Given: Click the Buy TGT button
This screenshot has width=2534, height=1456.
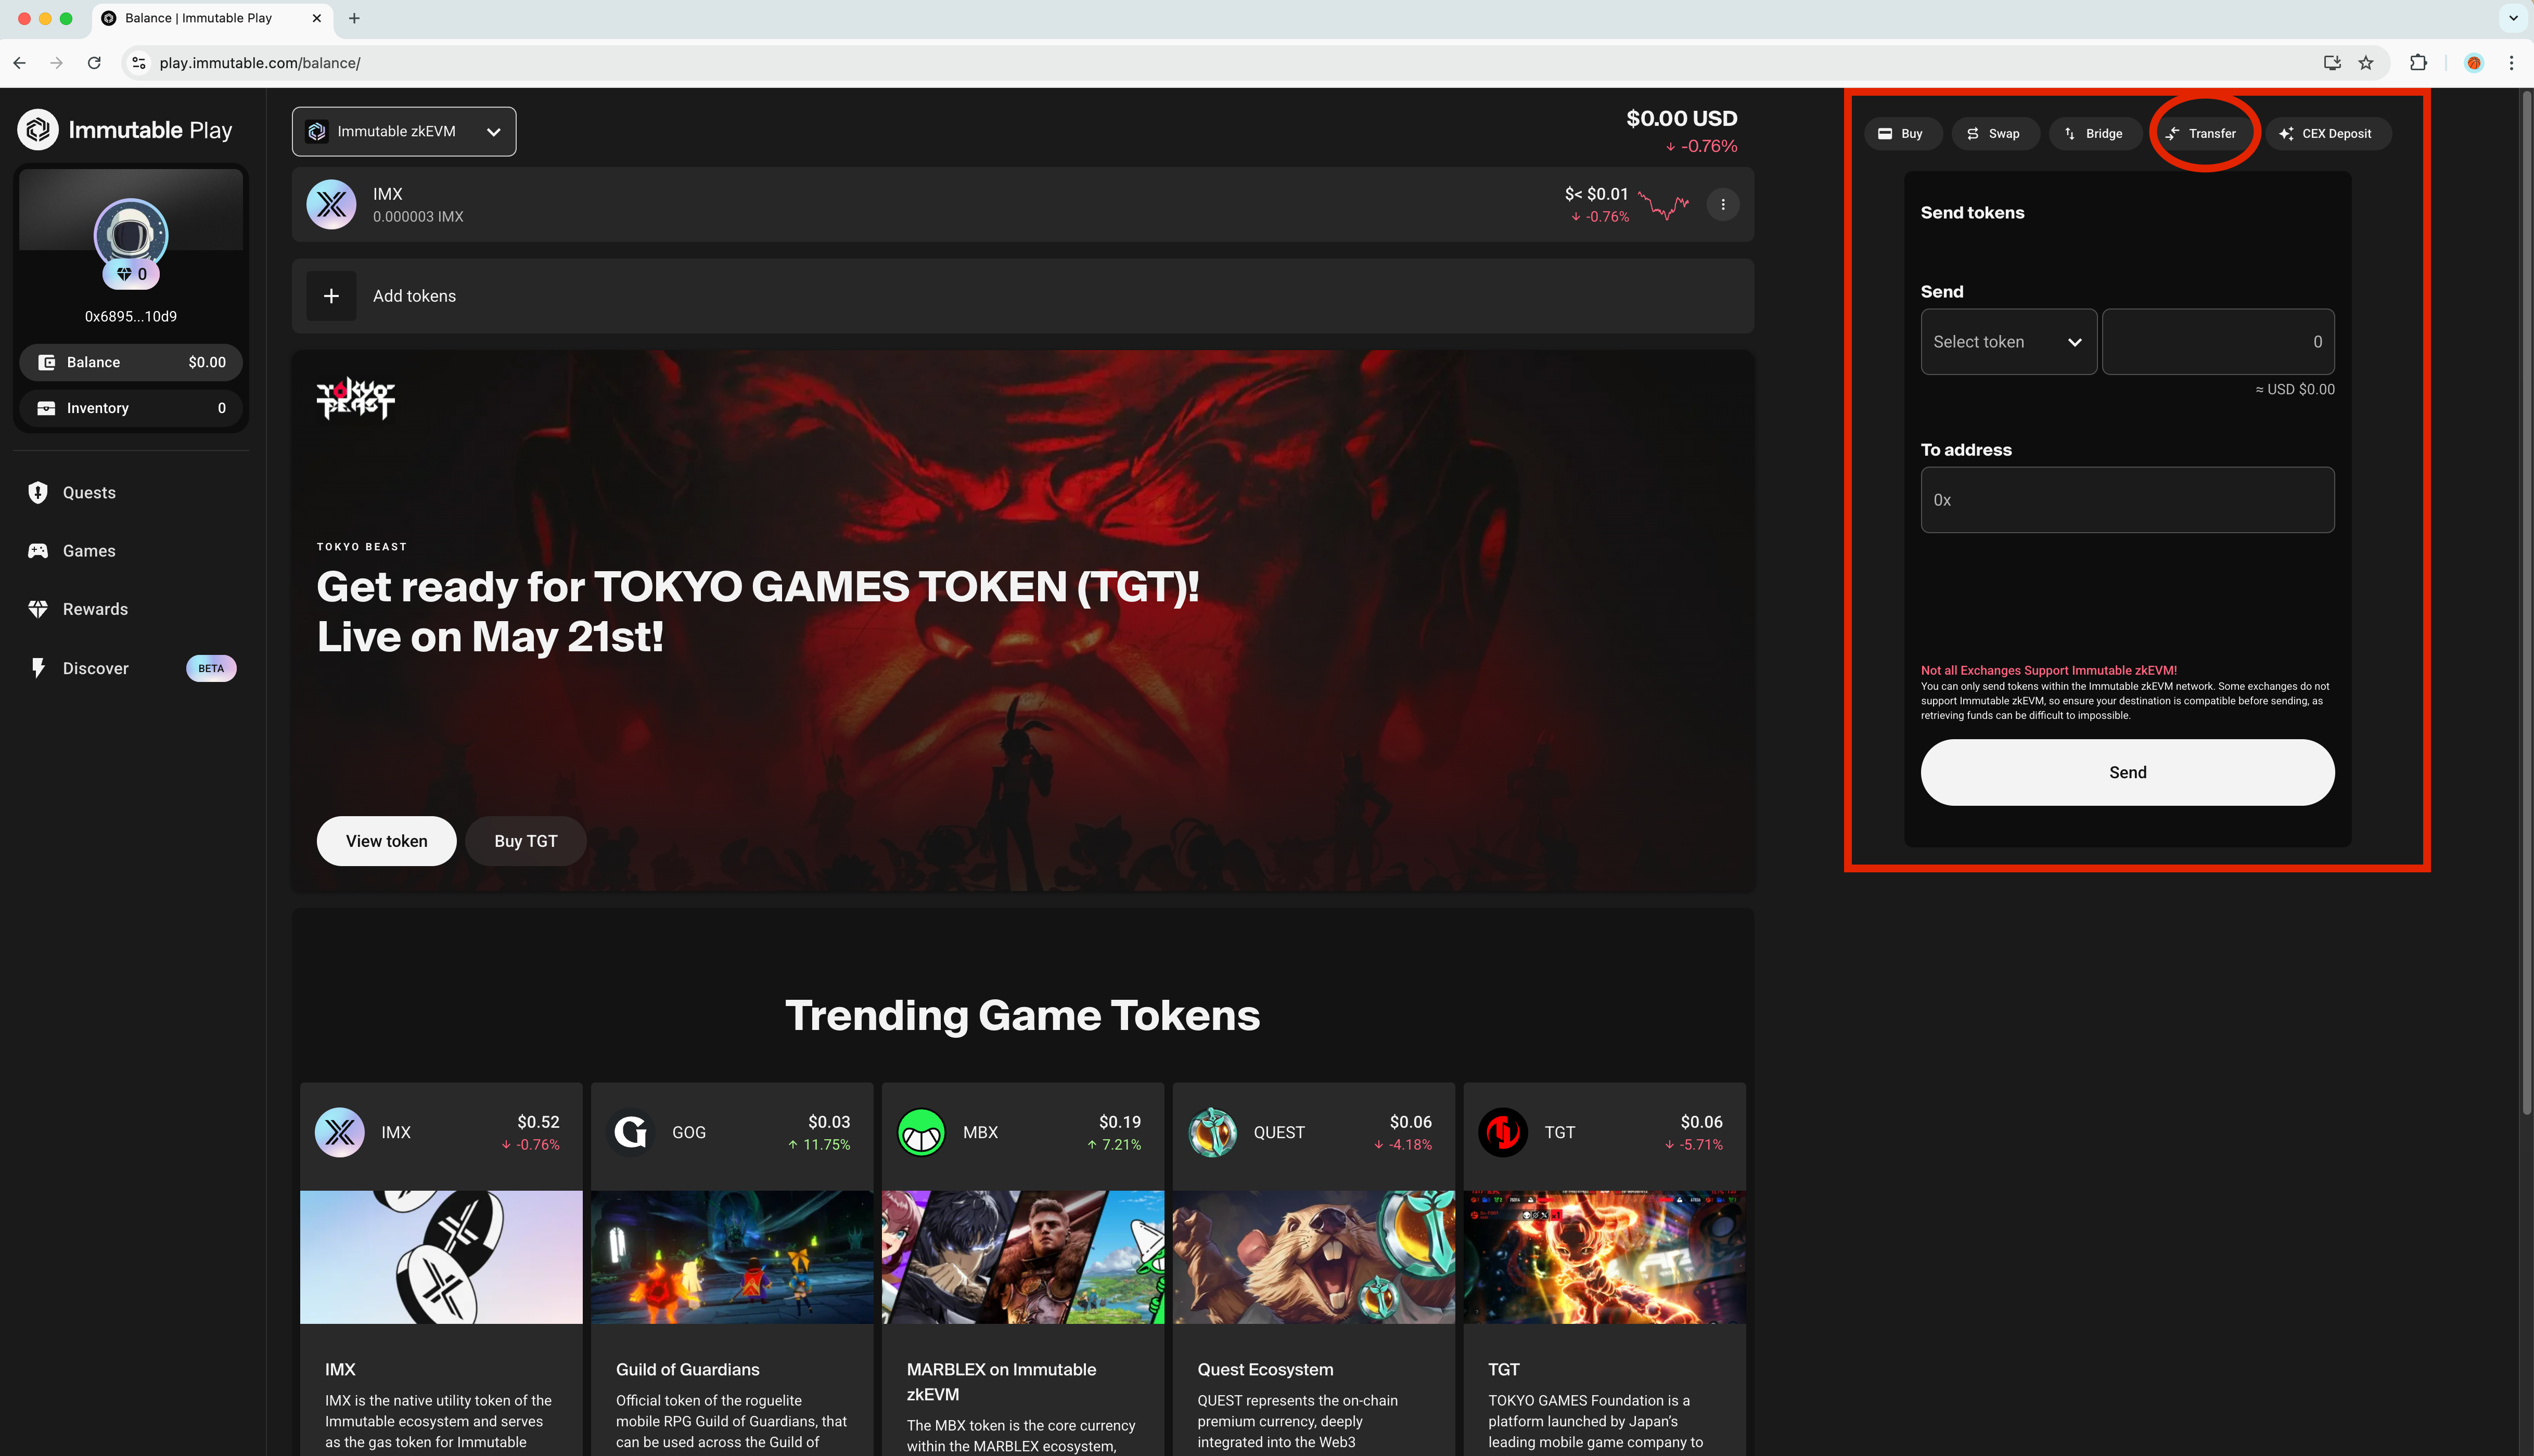Looking at the screenshot, I should (x=525, y=841).
